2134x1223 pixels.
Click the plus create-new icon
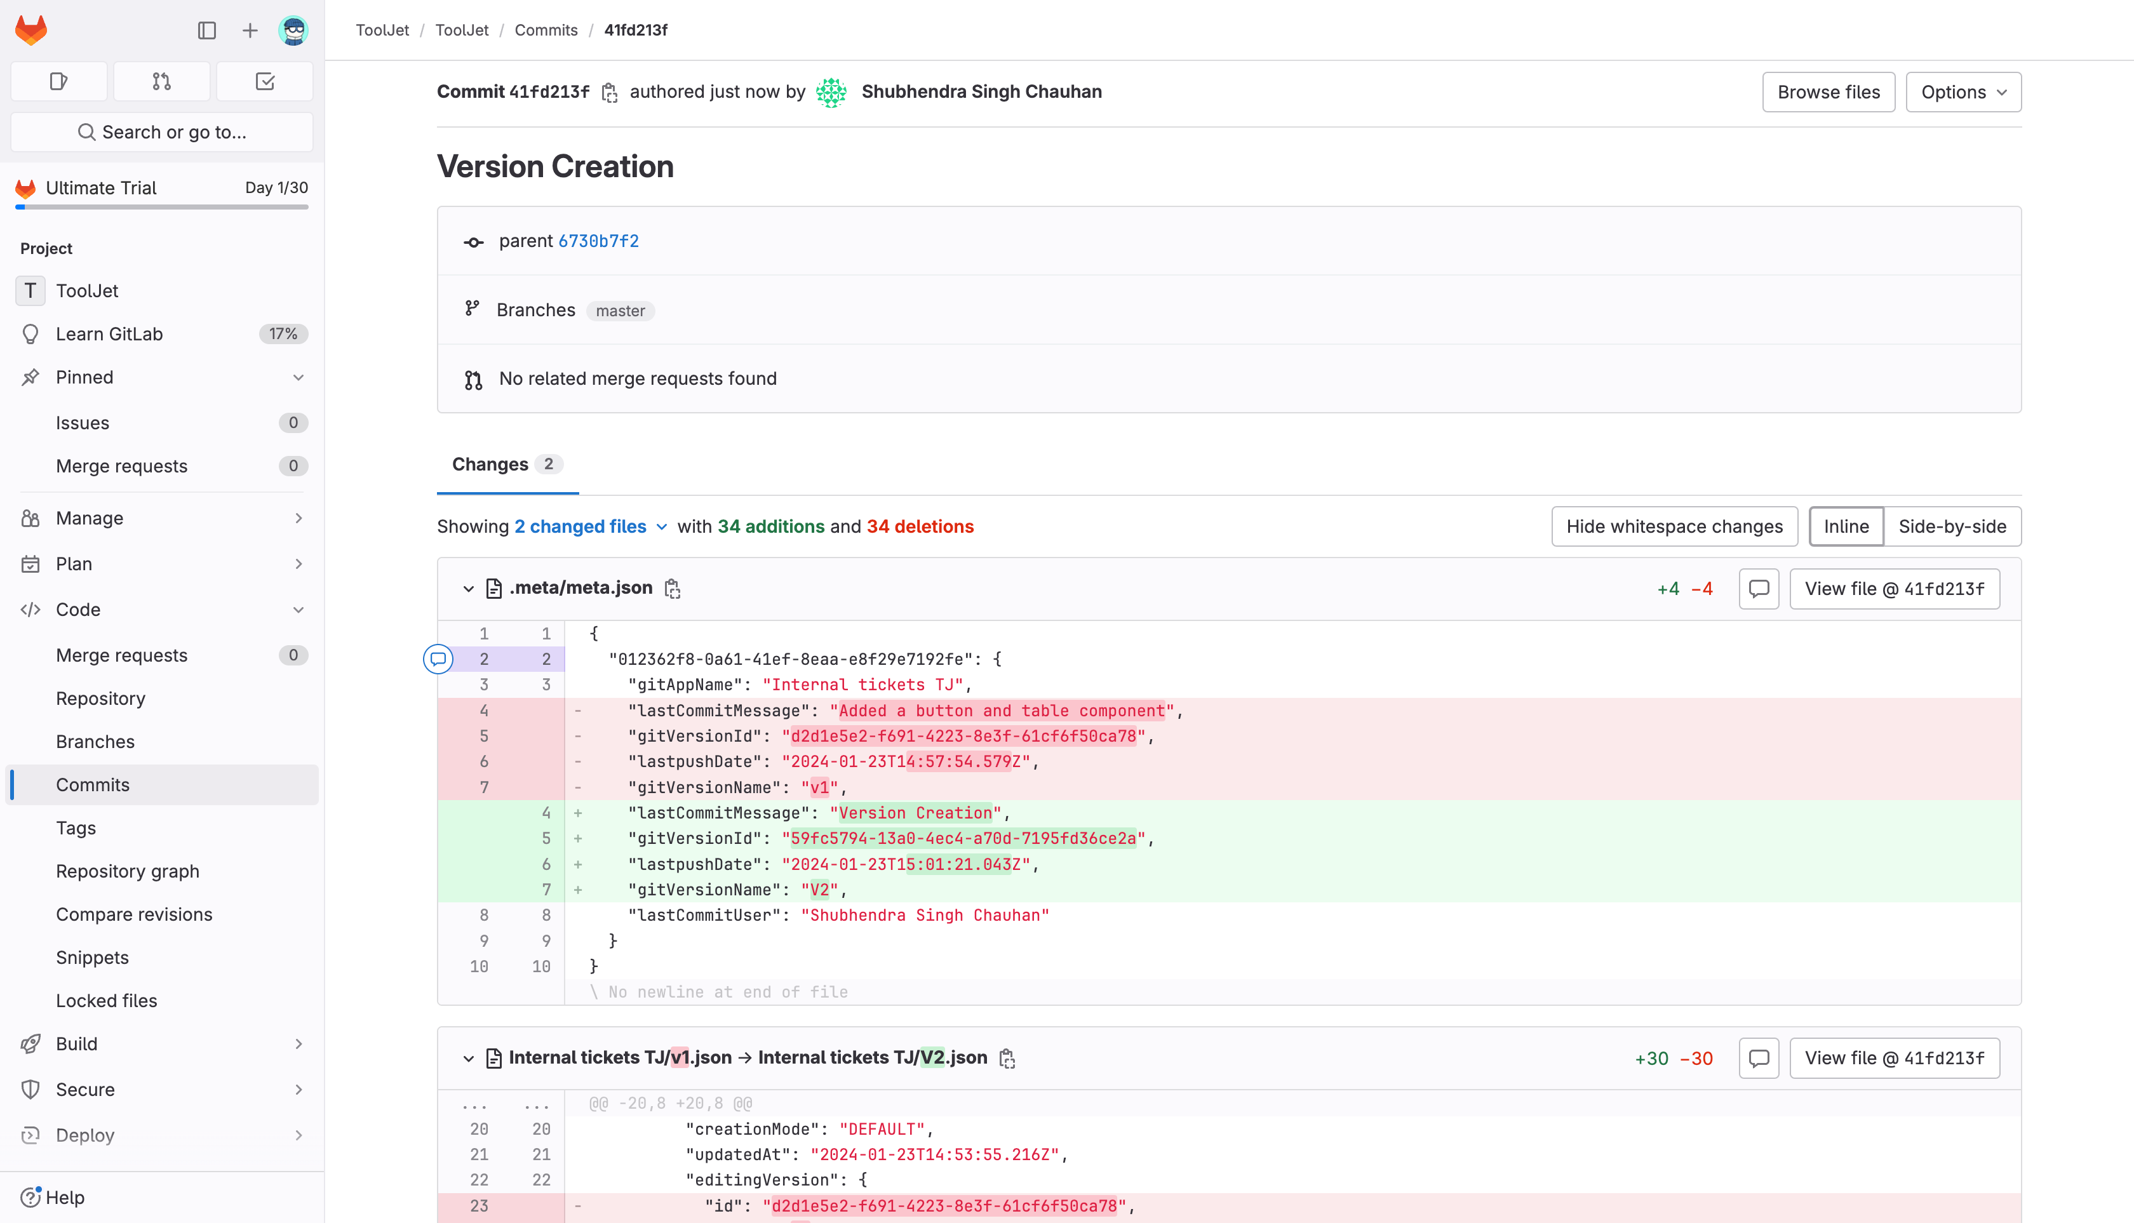pyautogui.click(x=250, y=31)
